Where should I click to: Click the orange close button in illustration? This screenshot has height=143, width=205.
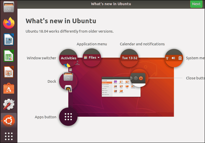point(141,78)
